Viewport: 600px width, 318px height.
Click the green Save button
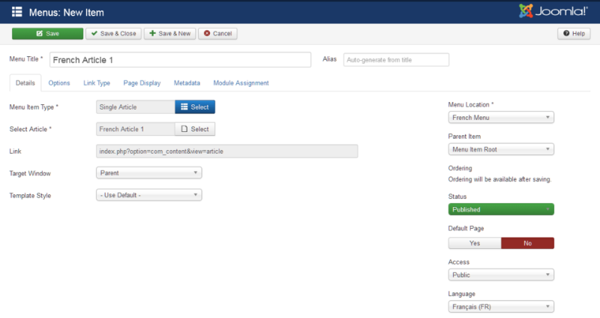coord(47,34)
